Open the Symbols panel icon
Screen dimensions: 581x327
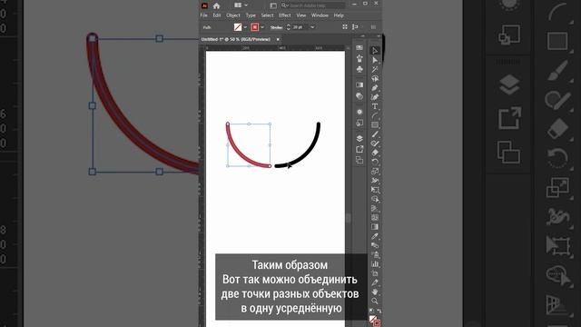359,69
